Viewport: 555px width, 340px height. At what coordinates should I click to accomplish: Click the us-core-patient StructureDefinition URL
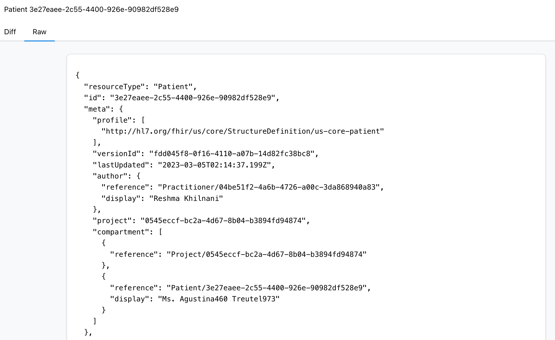[x=242, y=131]
